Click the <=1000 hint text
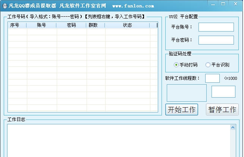The width and height of the screenshot is (244, 157). (x=231, y=78)
